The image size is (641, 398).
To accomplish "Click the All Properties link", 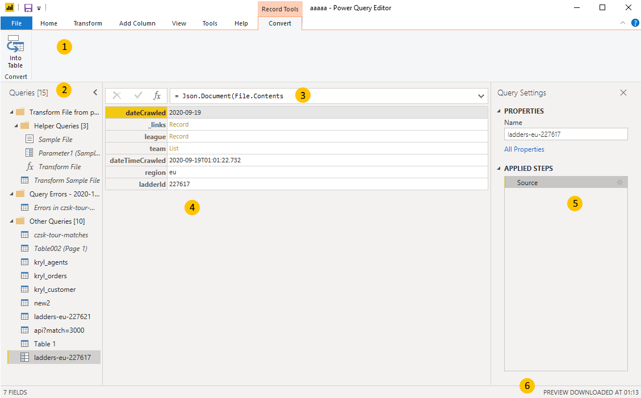I will click(524, 149).
